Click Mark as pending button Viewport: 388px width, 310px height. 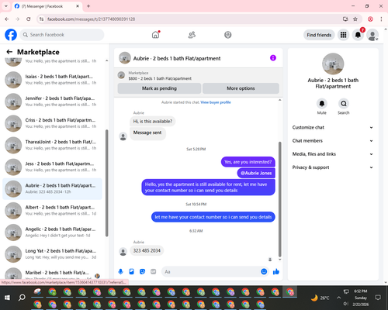click(159, 88)
